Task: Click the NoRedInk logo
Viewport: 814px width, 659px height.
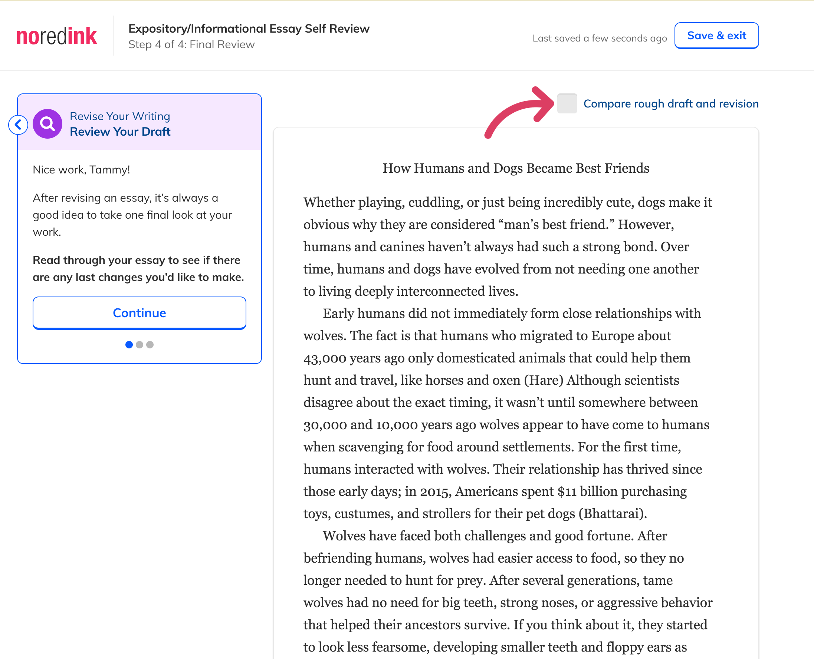Action: point(57,36)
